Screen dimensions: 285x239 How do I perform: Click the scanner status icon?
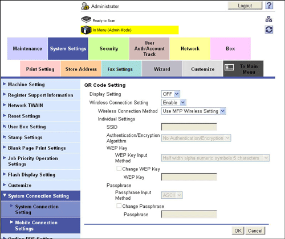click(86, 19)
